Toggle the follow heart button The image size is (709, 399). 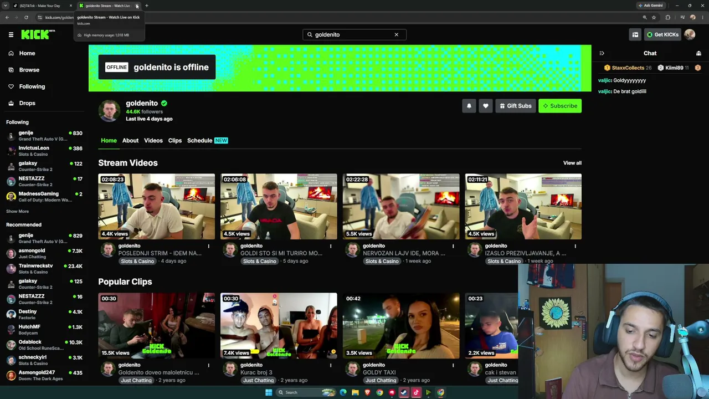pos(485,106)
